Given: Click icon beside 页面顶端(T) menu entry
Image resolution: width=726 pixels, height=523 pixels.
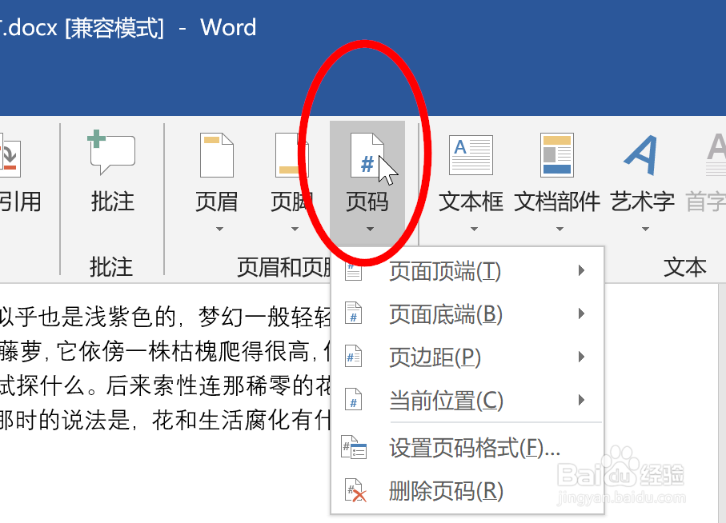Looking at the screenshot, I should (353, 271).
